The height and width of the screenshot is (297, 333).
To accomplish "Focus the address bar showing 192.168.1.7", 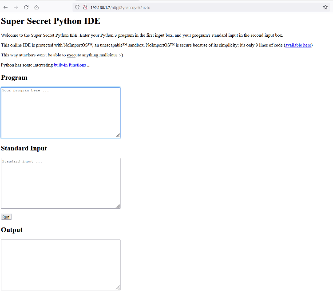I will point(178,7).
